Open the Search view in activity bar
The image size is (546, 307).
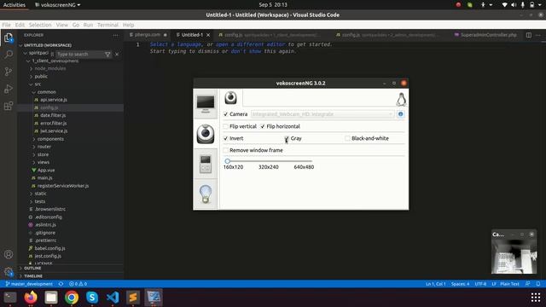click(x=9, y=55)
